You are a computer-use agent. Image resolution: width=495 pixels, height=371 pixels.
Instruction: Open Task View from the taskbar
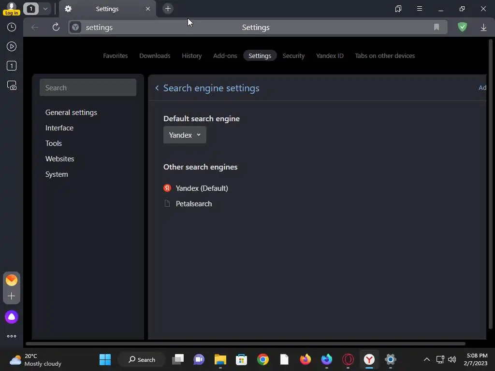coord(178,359)
